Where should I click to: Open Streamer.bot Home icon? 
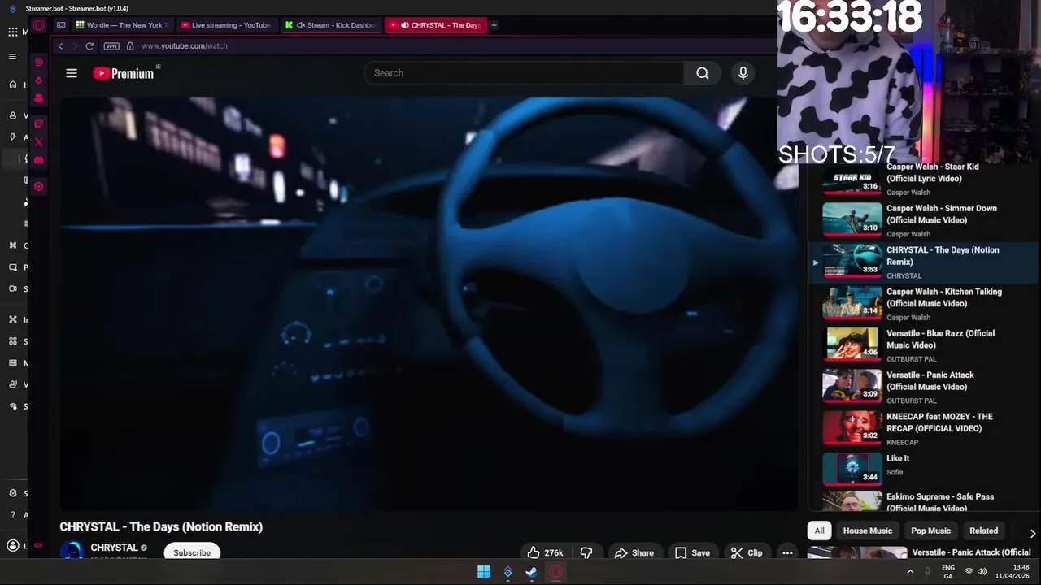pyautogui.click(x=13, y=84)
